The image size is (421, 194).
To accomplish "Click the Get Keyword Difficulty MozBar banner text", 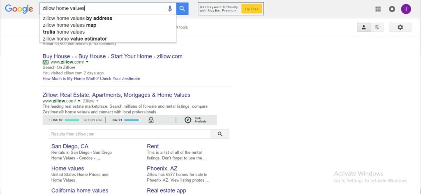I will pyautogui.click(x=218, y=9).
